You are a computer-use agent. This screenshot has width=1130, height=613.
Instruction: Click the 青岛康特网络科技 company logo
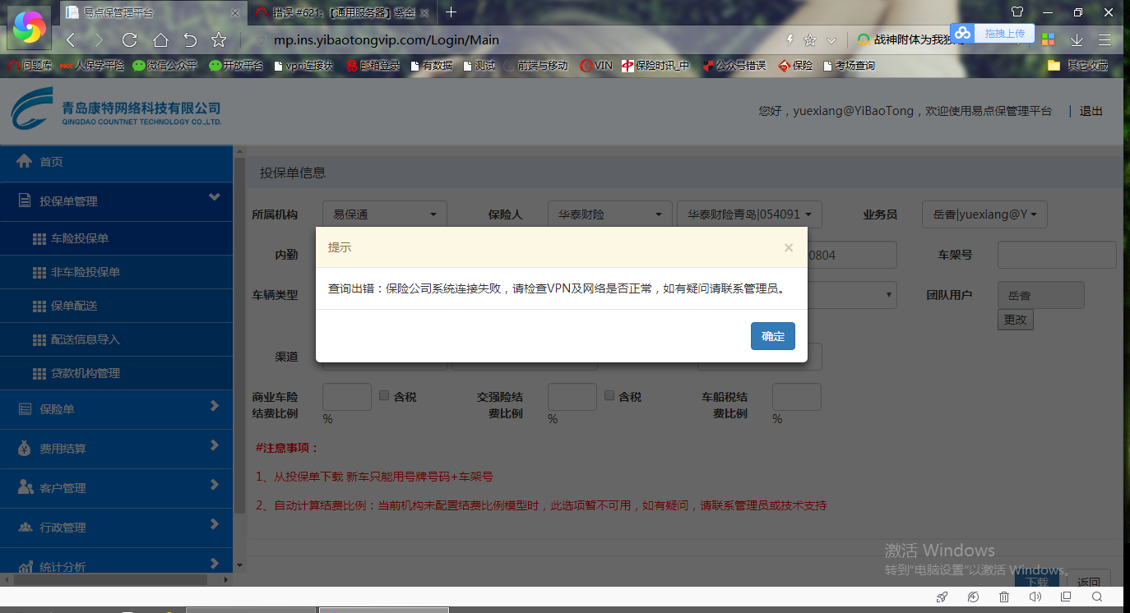[116, 108]
